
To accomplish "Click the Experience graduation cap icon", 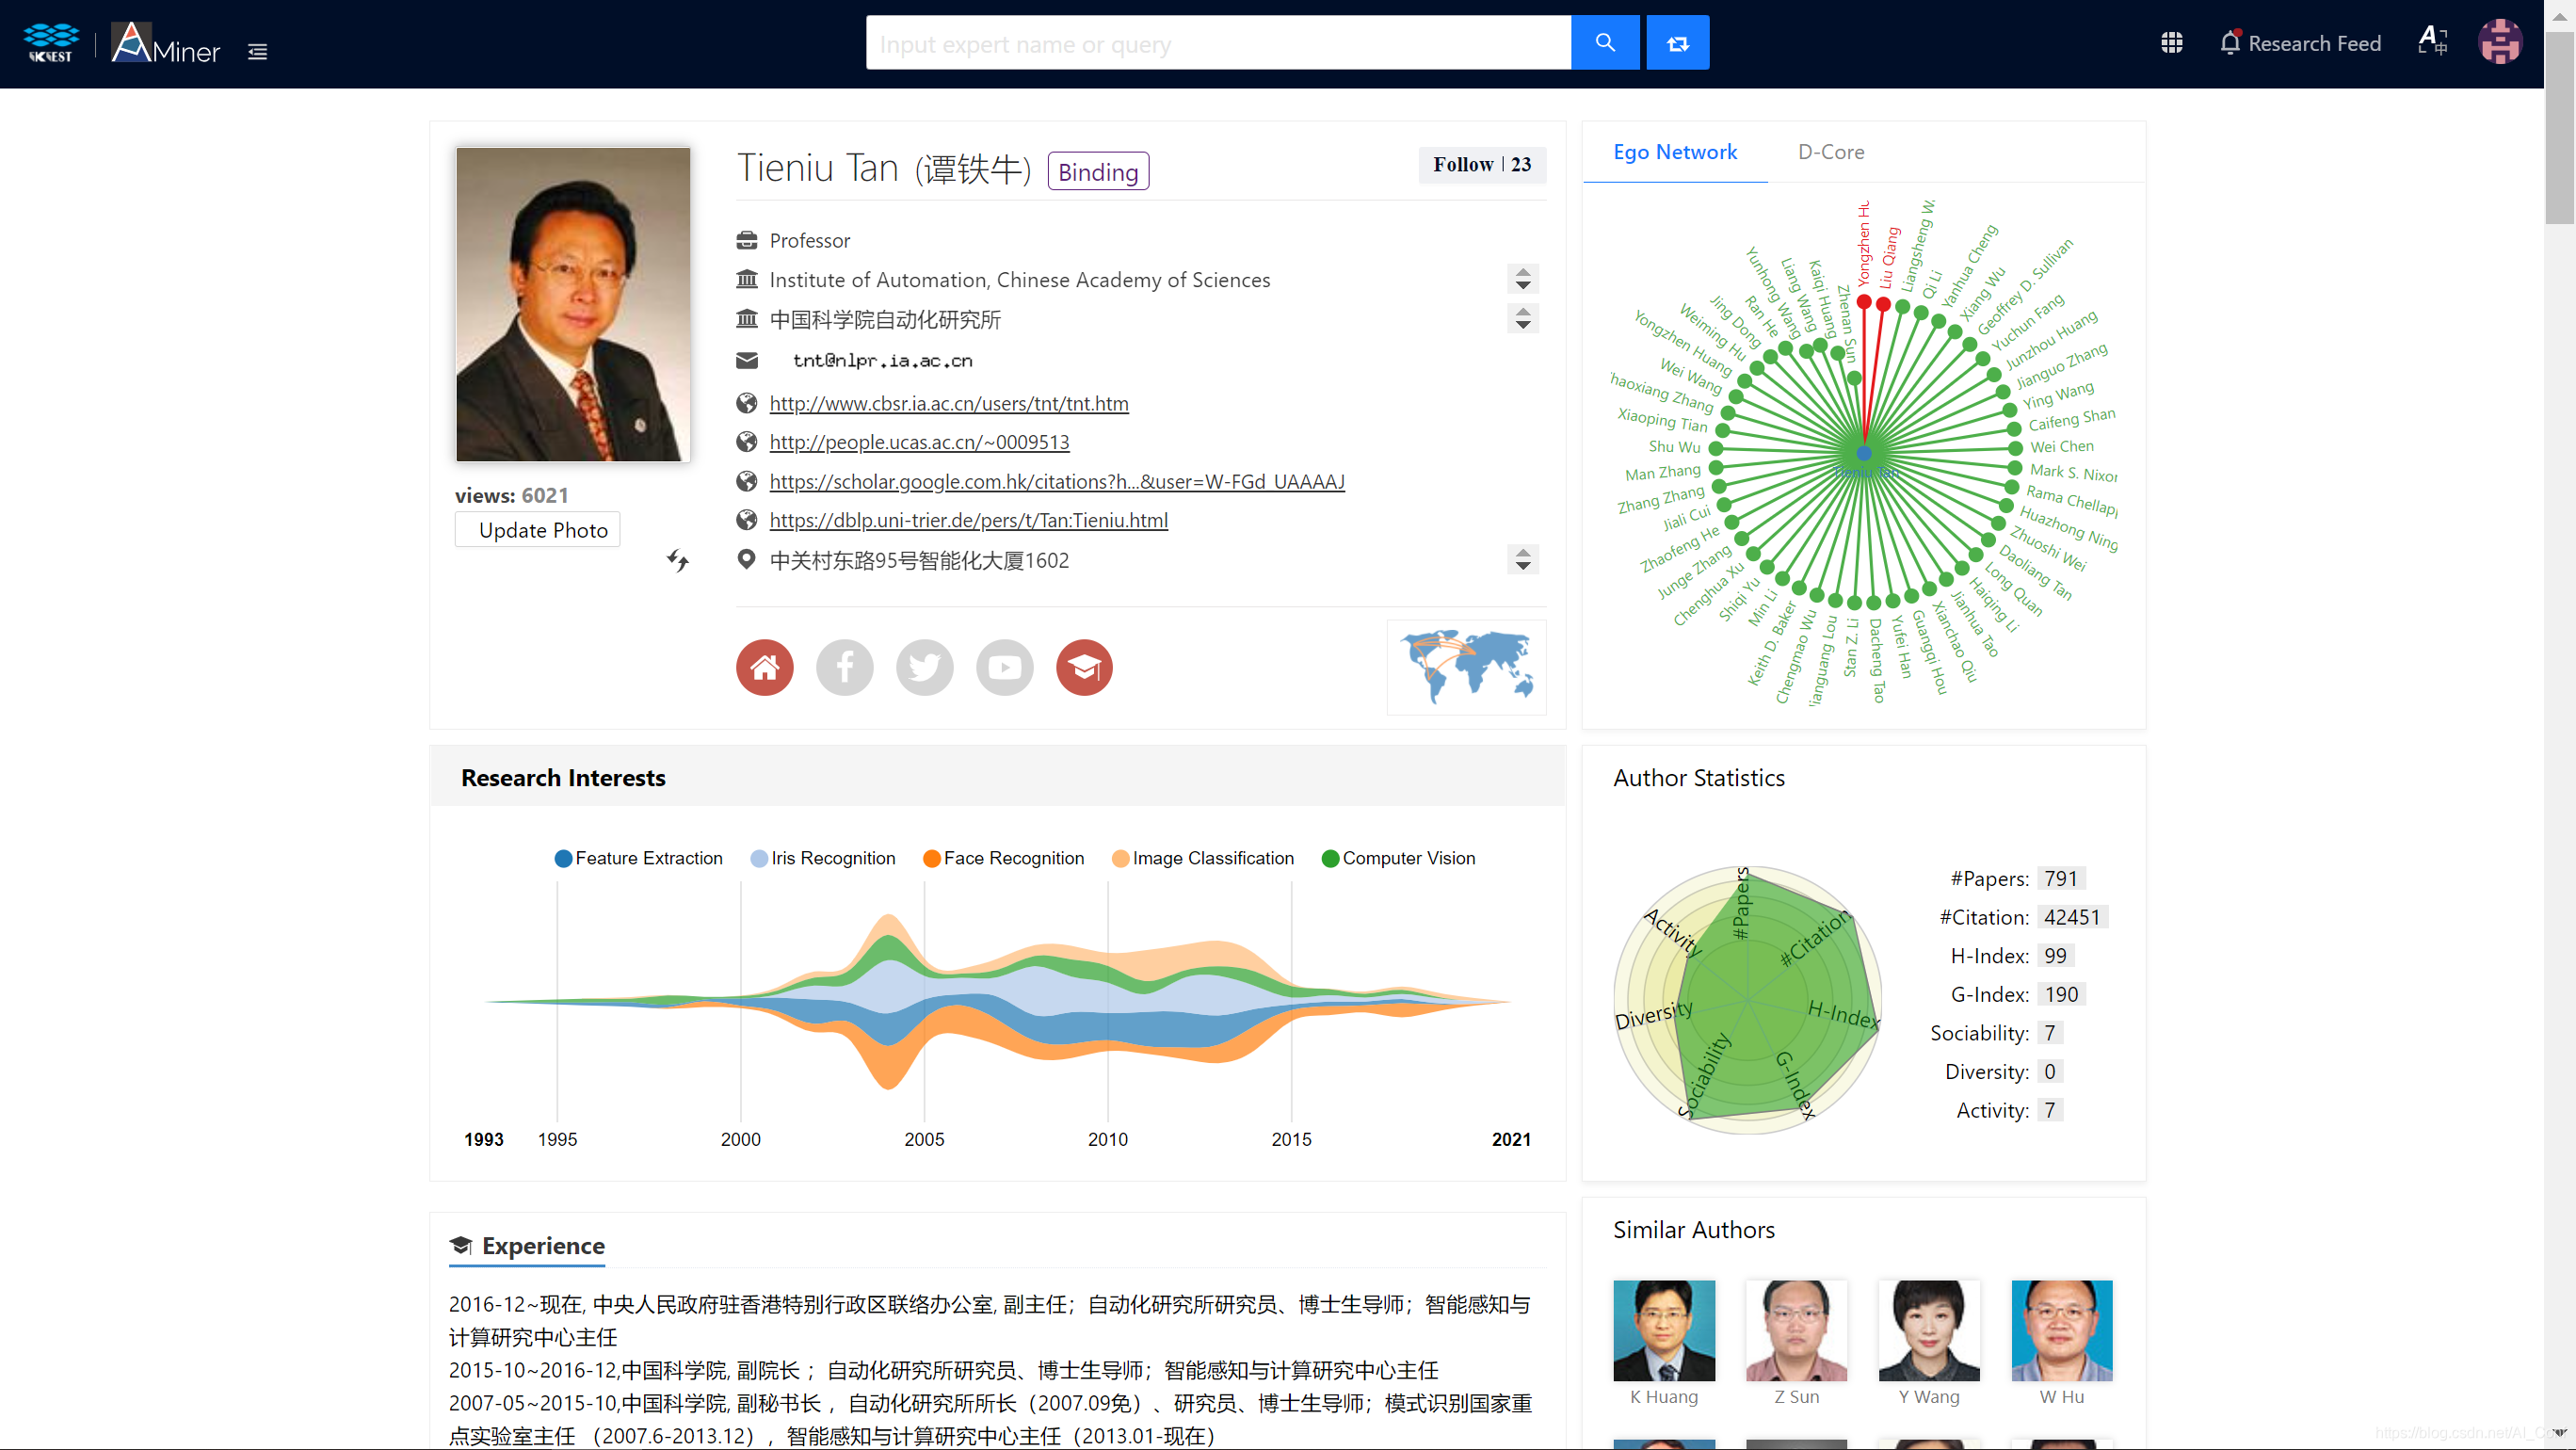I will 460,1245.
